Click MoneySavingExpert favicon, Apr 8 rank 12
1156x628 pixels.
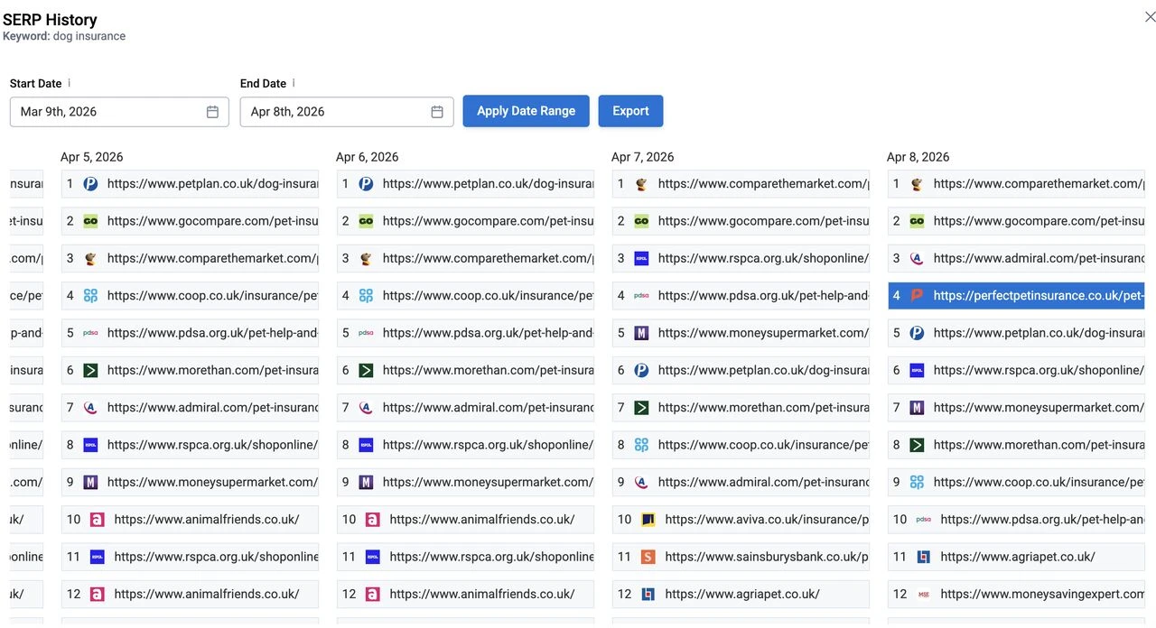point(923,594)
